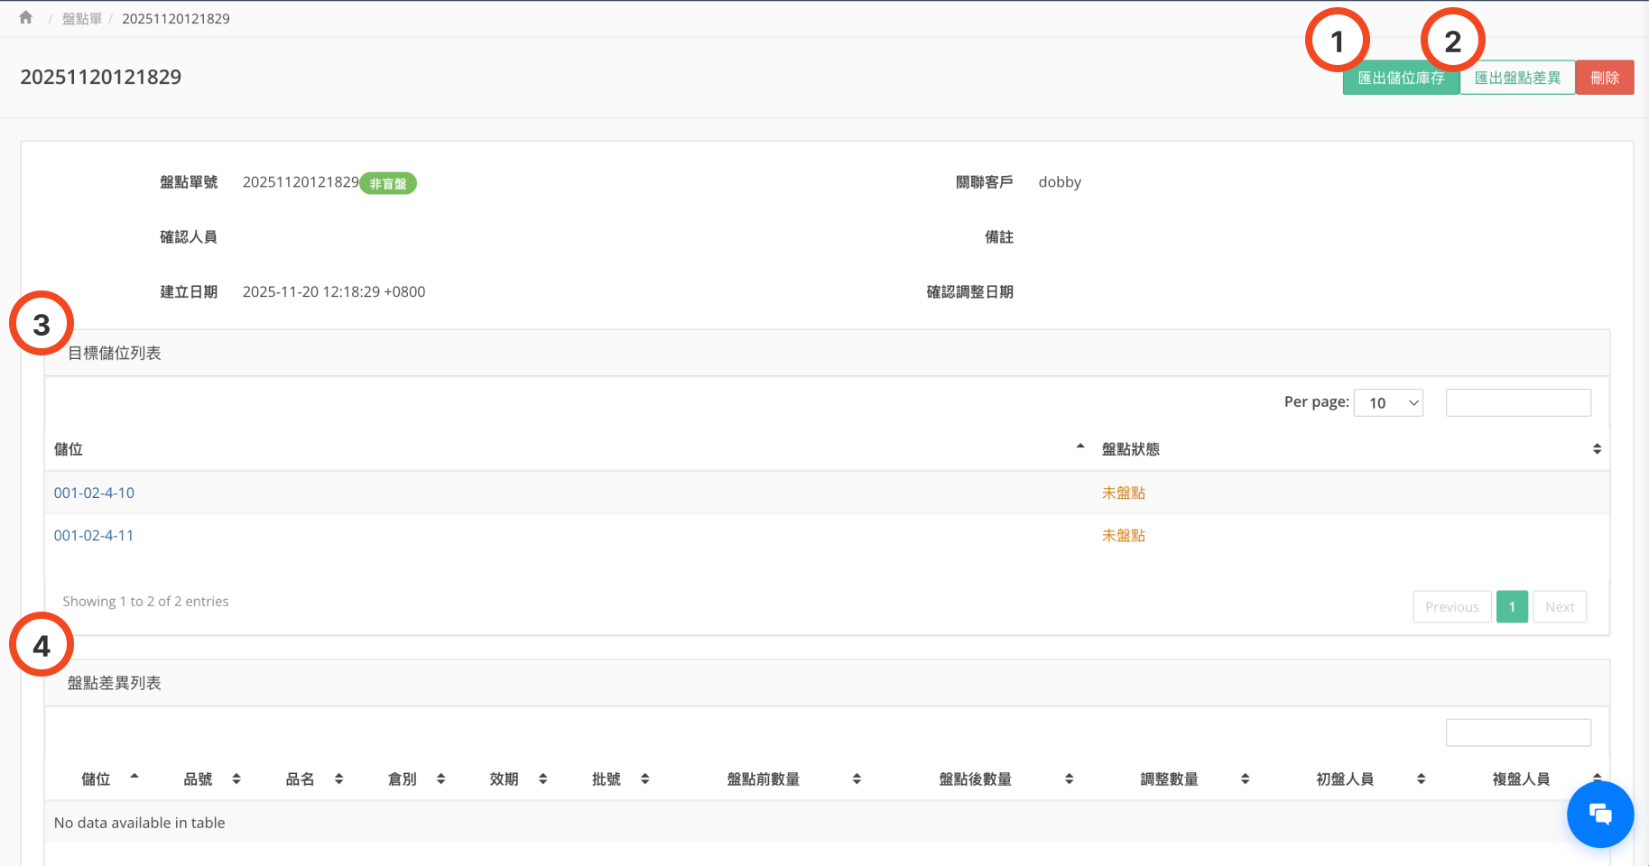Image resolution: width=1649 pixels, height=866 pixels.
Task: Sort by 盤點前數量 column arrows
Action: click(x=857, y=779)
